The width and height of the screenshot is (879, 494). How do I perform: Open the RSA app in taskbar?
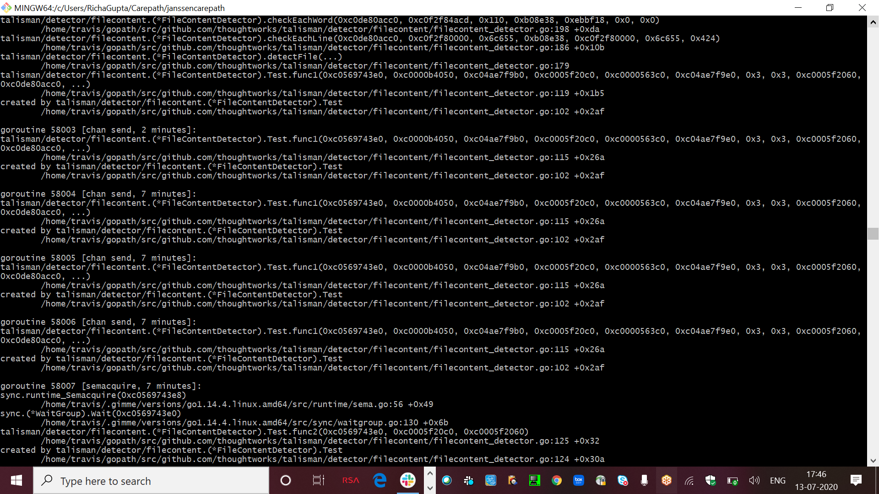point(351,480)
